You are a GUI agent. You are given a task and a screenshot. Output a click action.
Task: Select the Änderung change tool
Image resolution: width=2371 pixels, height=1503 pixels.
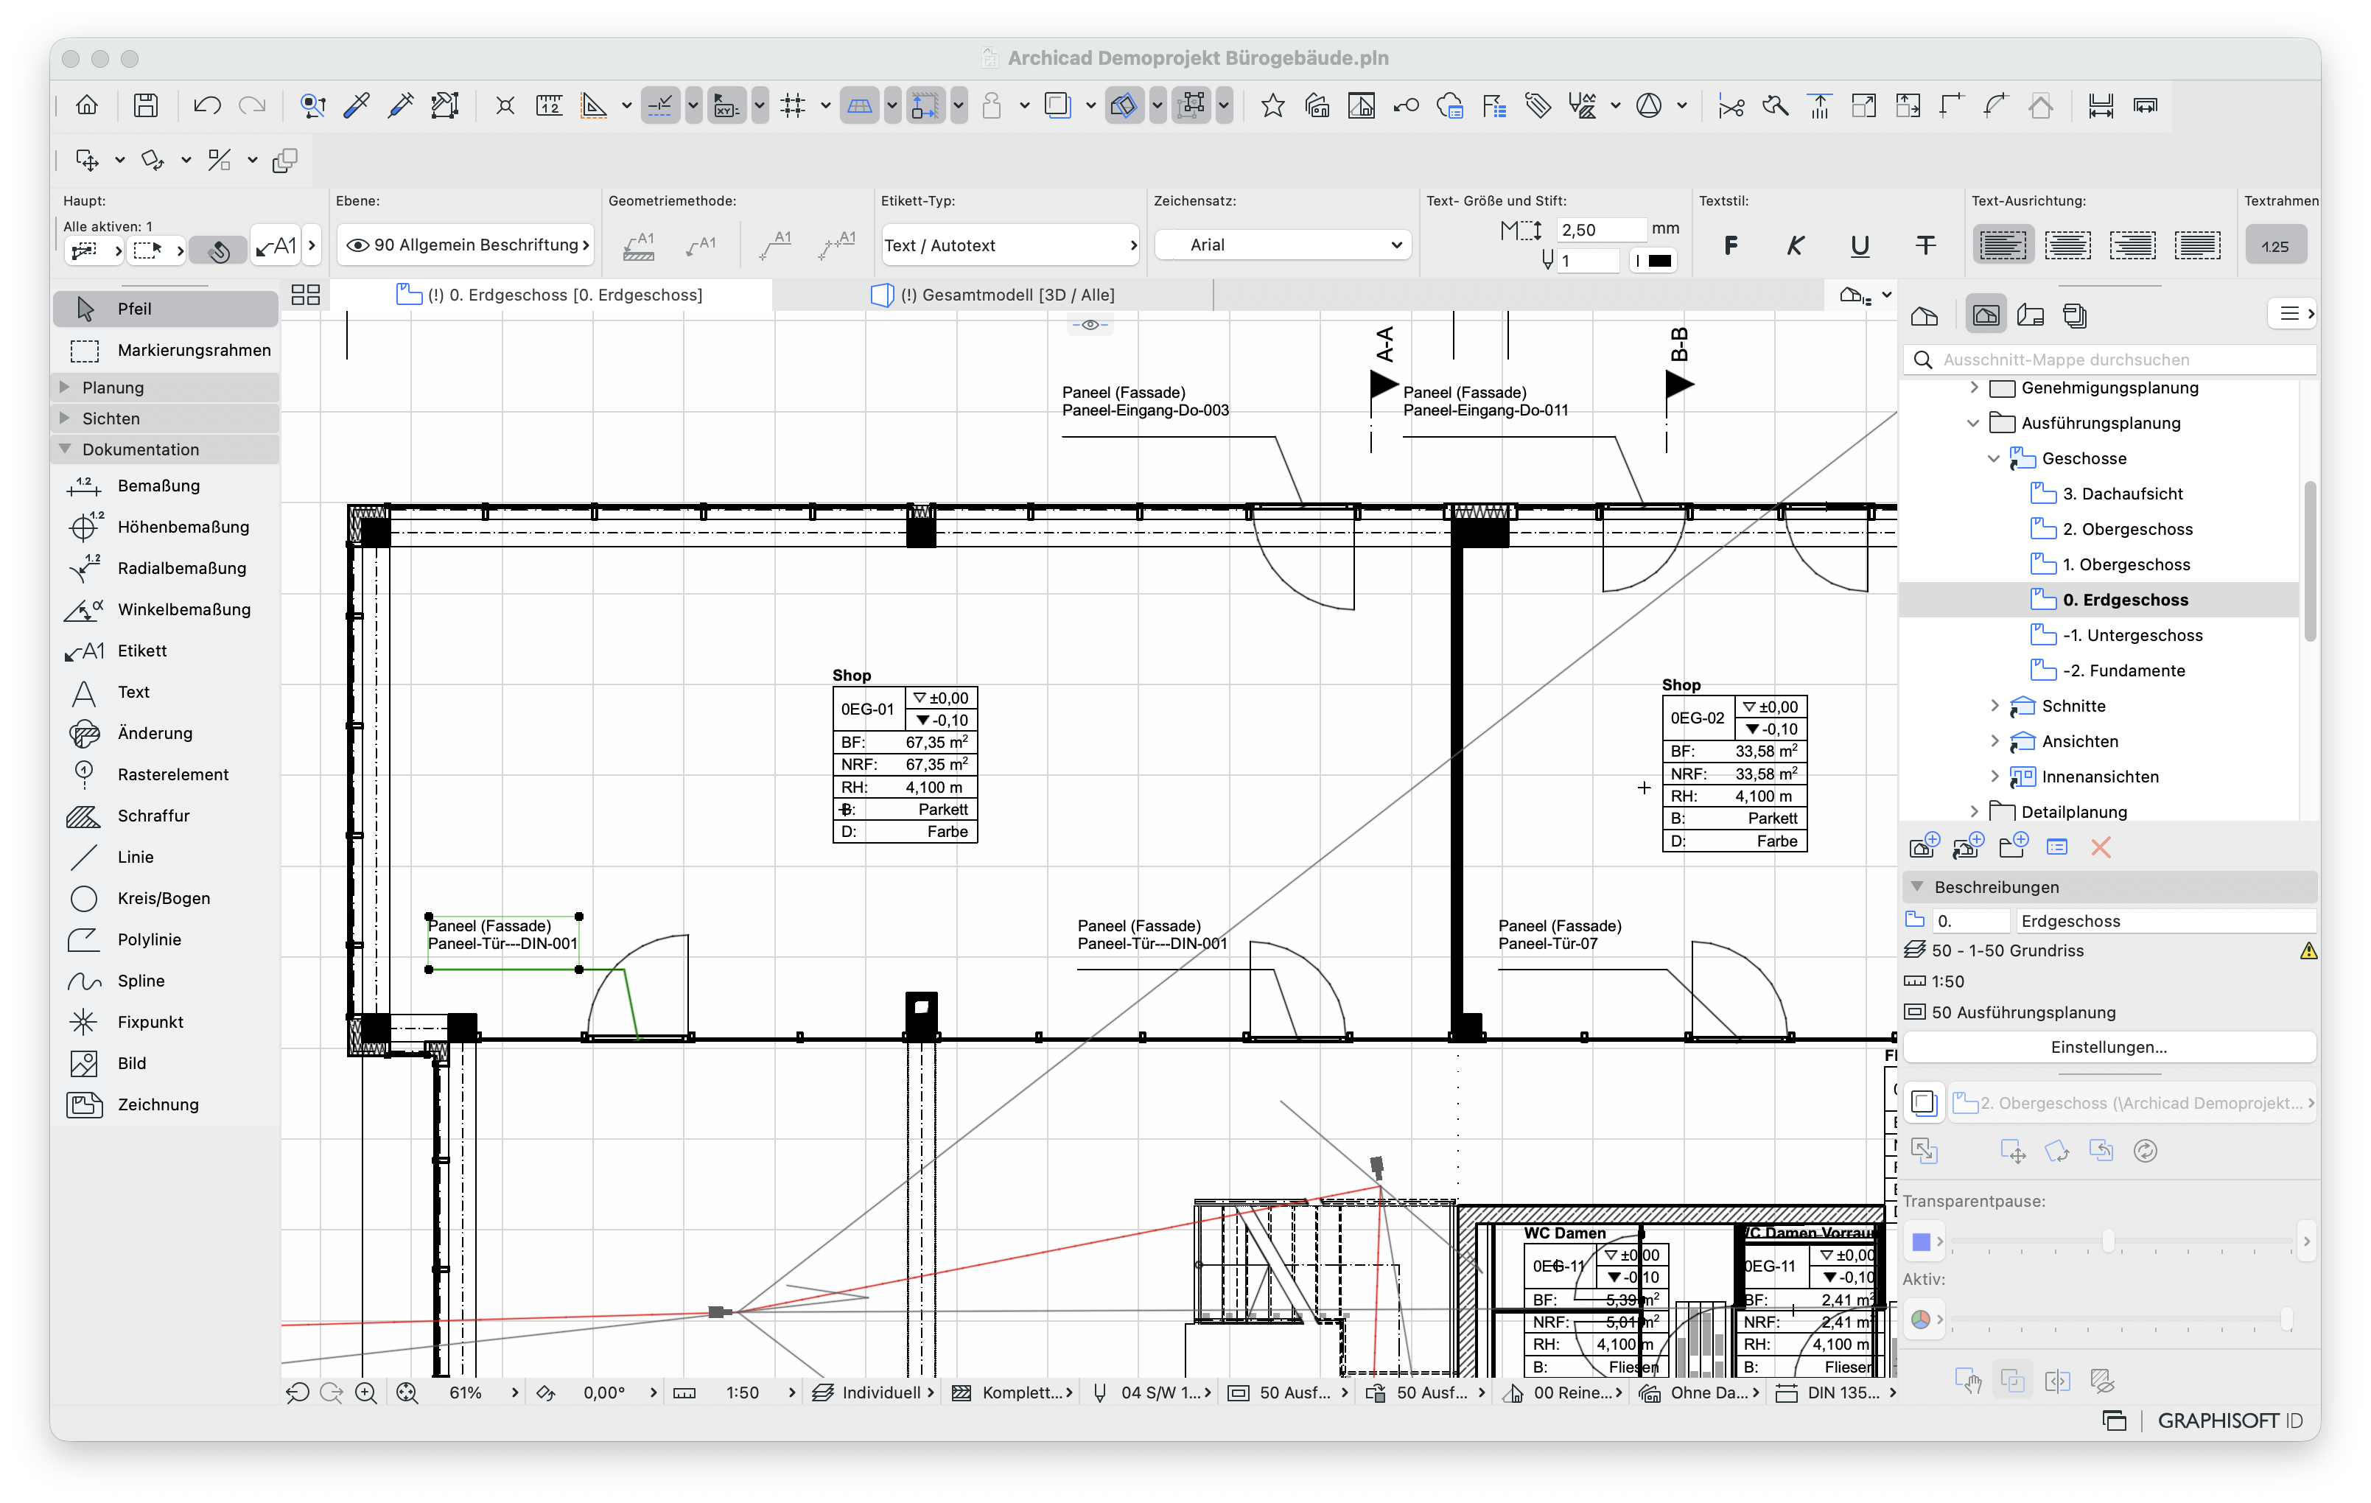pyautogui.click(x=166, y=735)
